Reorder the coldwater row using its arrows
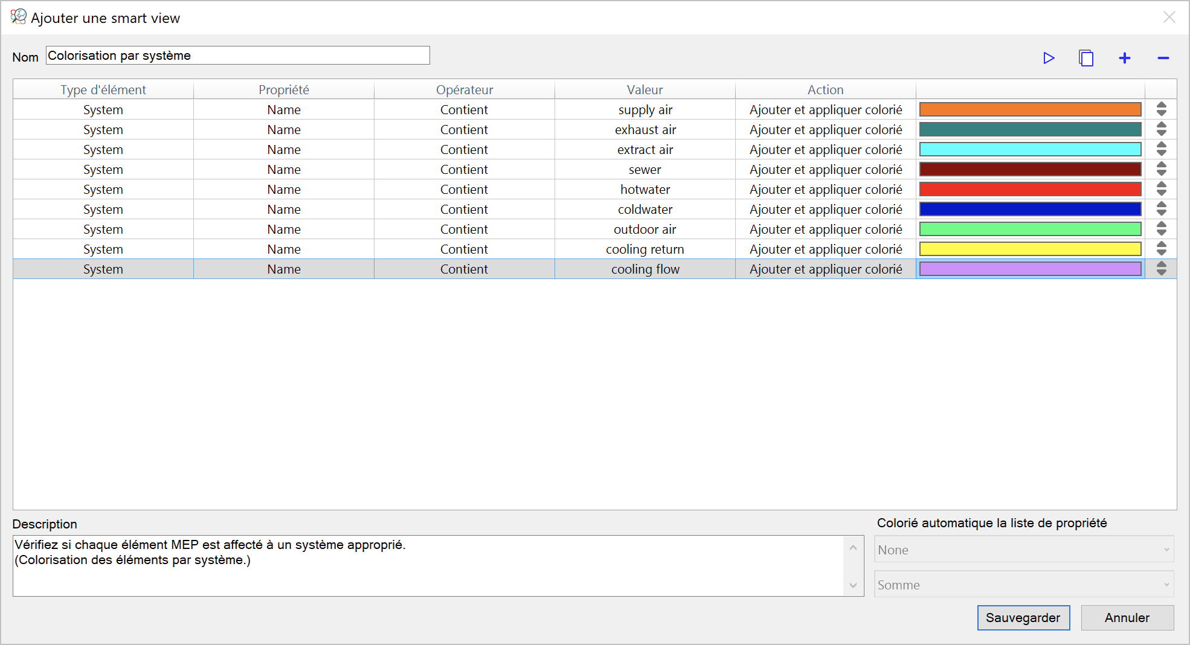The width and height of the screenshot is (1190, 645). [1161, 209]
